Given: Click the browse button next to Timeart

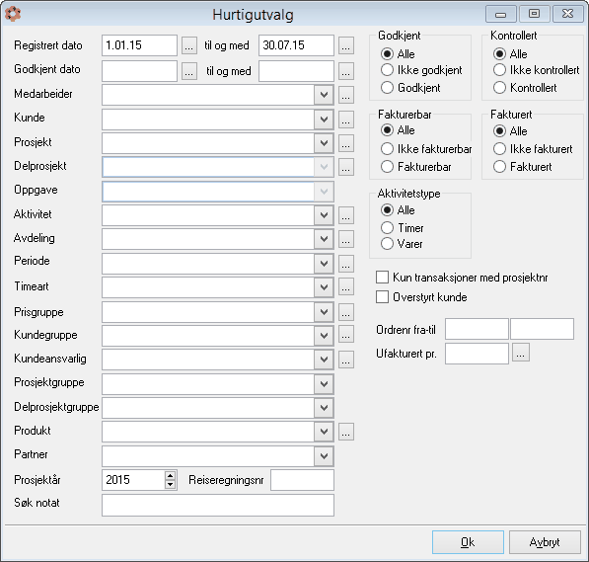Looking at the screenshot, I should (346, 287).
